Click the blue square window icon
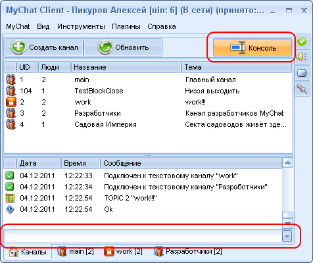This screenshot has width=313, height=263. click(x=302, y=73)
